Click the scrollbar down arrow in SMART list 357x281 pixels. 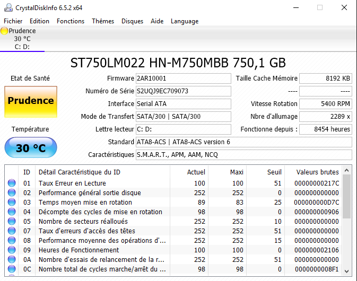click(346, 271)
